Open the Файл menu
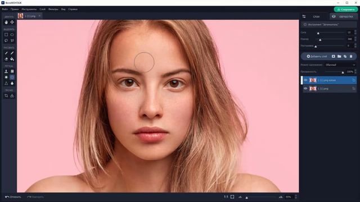The height and width of the screenshot is (202, 360). (5, 10)
